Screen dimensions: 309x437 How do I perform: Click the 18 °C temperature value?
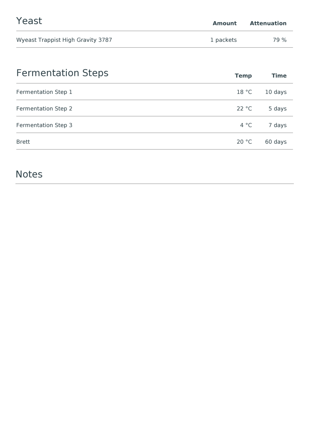click(244, 92)
